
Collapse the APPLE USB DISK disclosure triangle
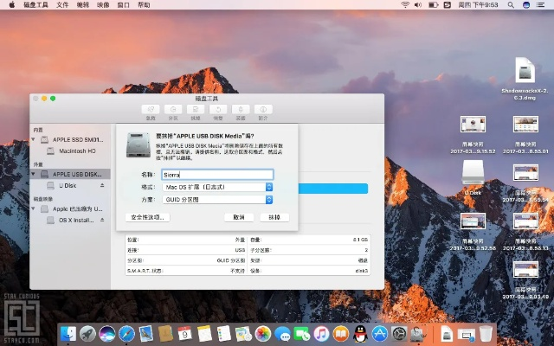35,174
